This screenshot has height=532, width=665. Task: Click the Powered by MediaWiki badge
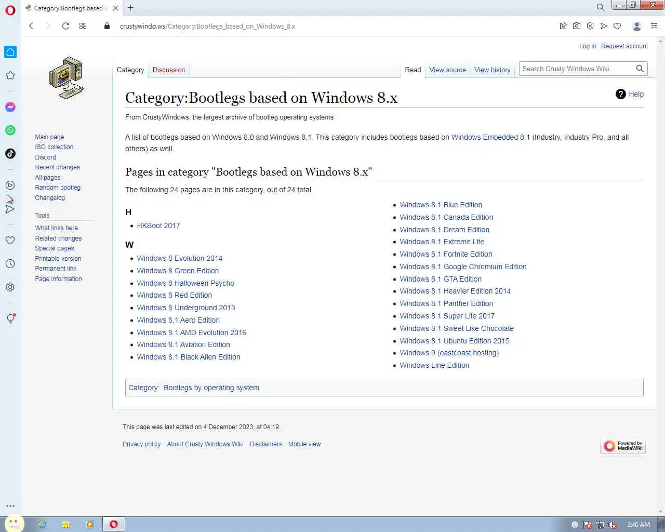tap(623, 446)
